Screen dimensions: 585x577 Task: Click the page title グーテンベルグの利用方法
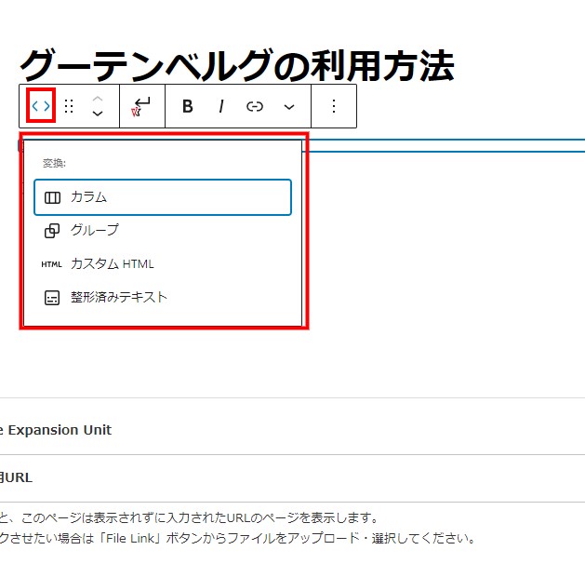pyautogui.click(x=236, y=65)
